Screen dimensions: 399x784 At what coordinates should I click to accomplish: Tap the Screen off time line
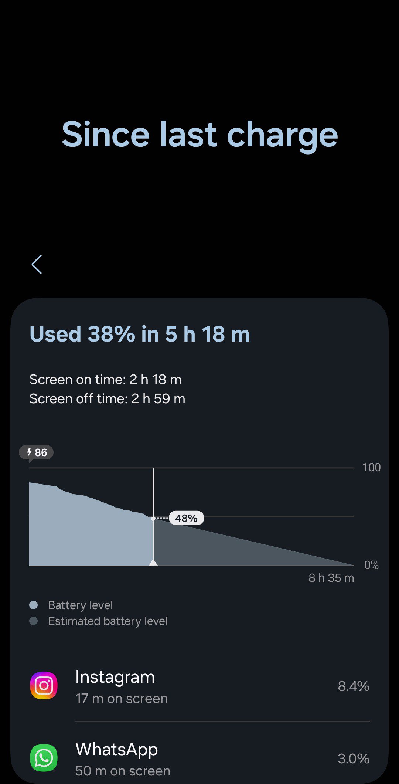pos(107,399)
